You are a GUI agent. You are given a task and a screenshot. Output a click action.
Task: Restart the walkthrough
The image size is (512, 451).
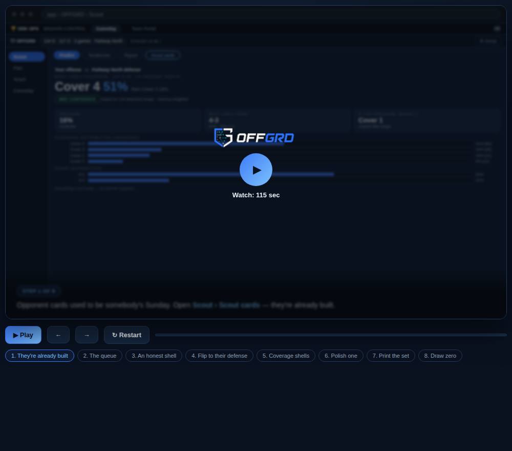pos(126,335)
